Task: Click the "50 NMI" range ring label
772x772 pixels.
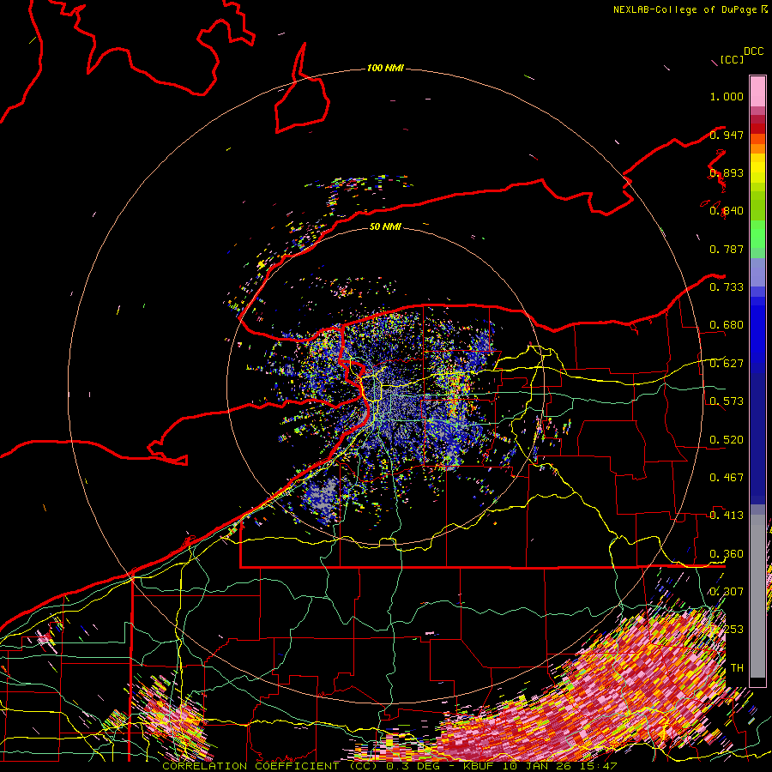Action: [385, 226]
